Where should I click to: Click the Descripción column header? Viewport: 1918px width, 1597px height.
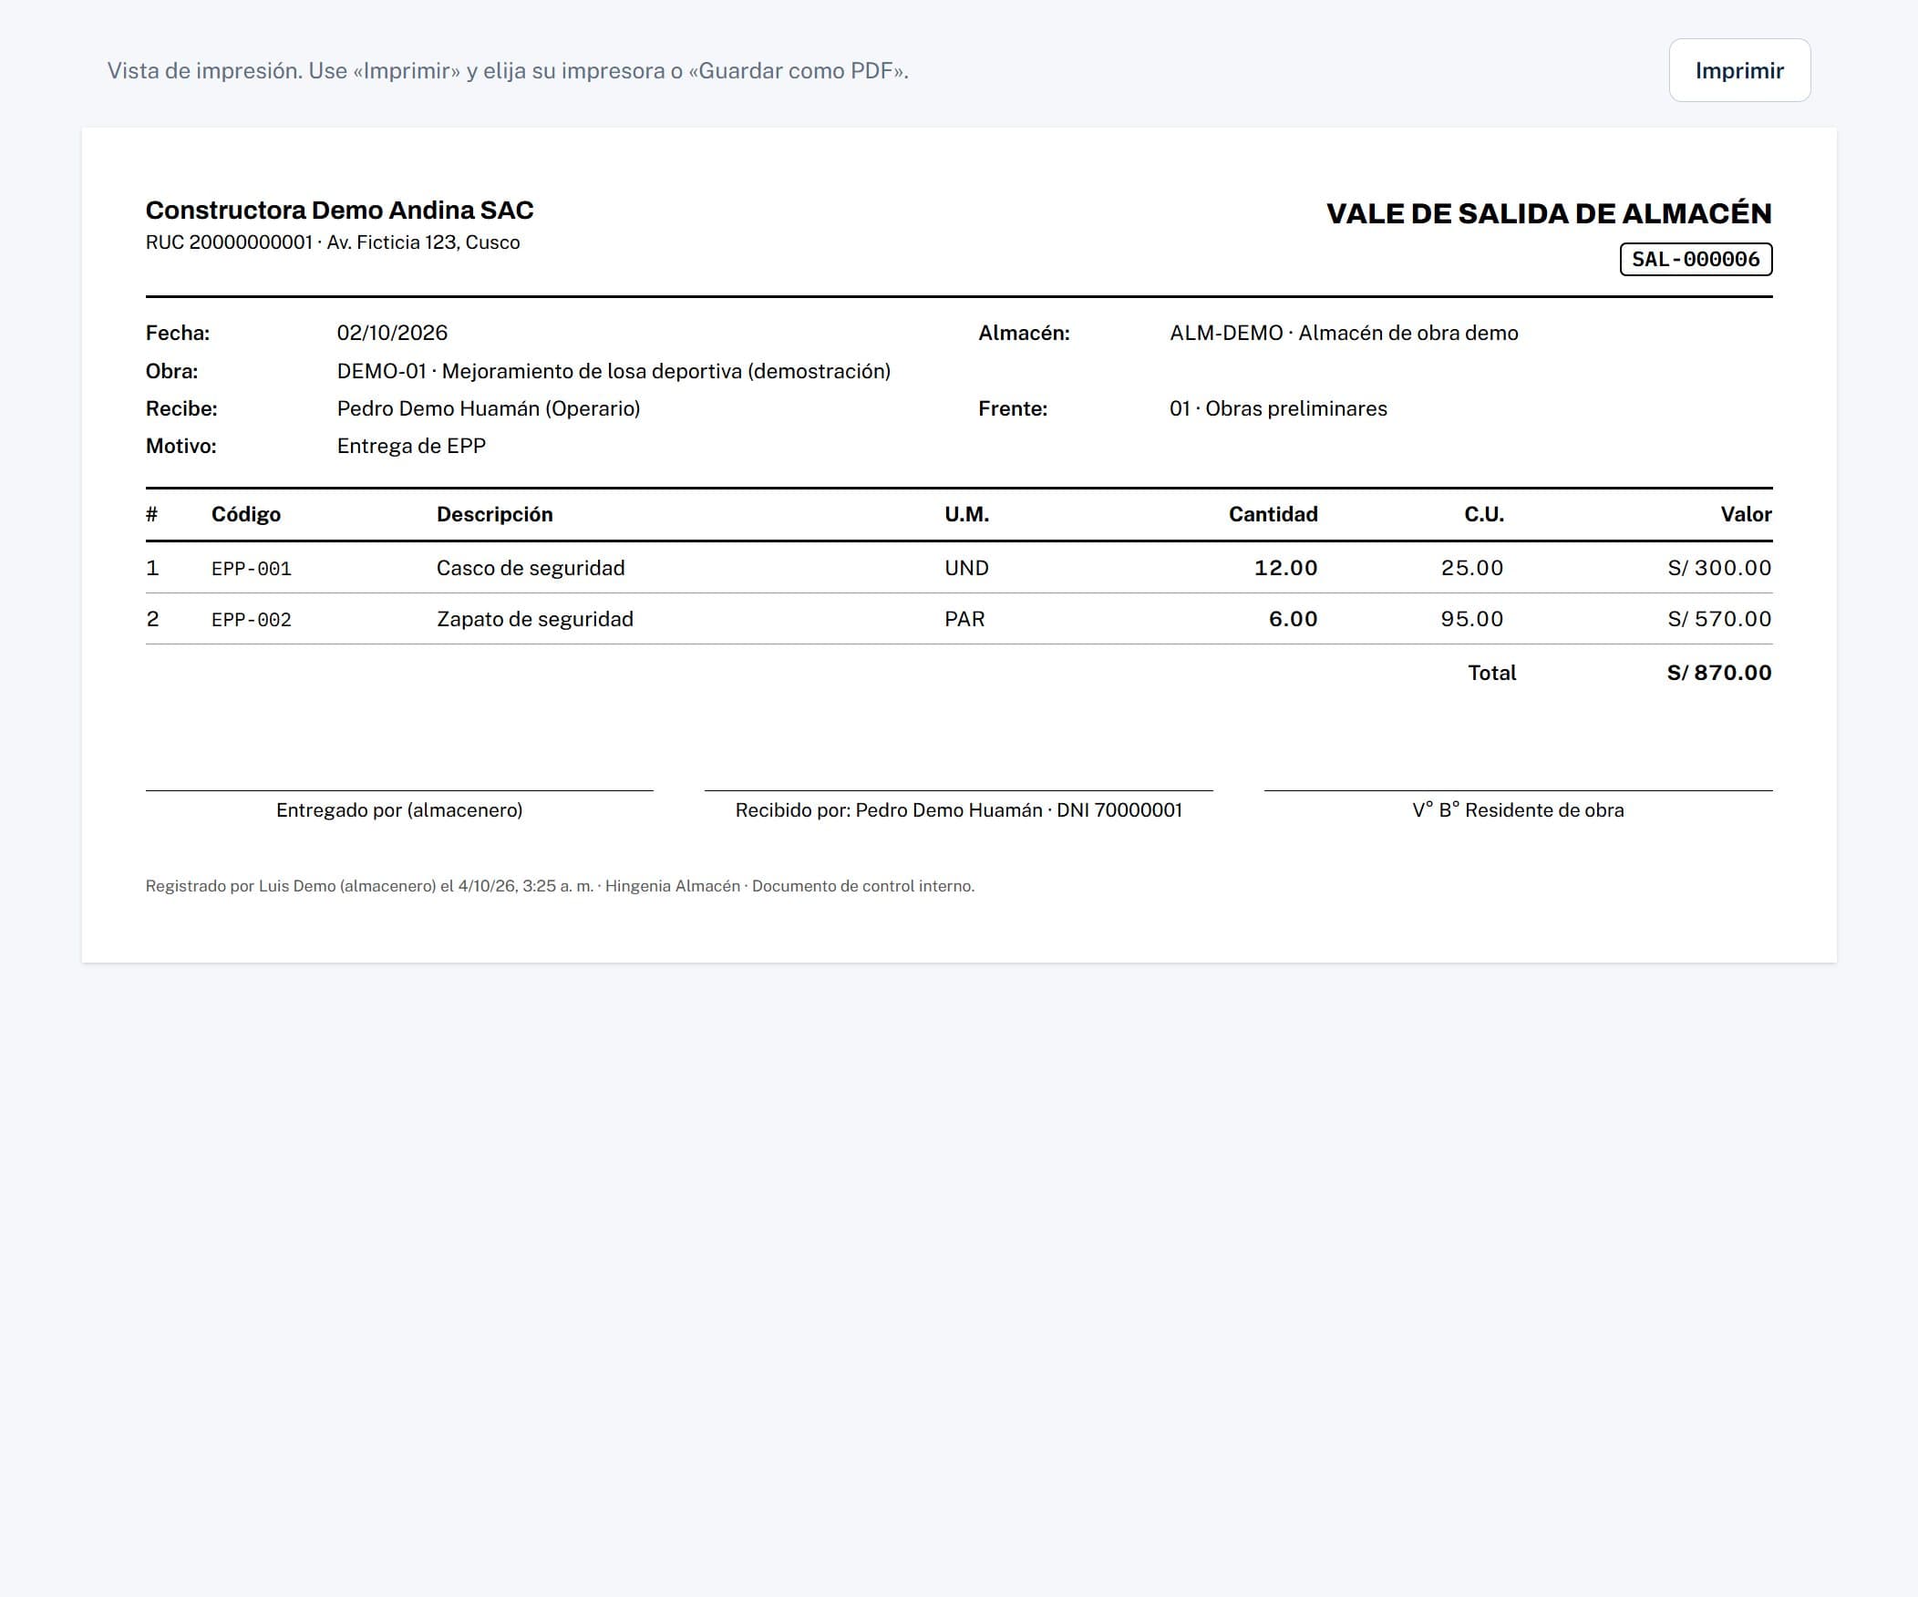pyautogui.click(x=494, y=515)
